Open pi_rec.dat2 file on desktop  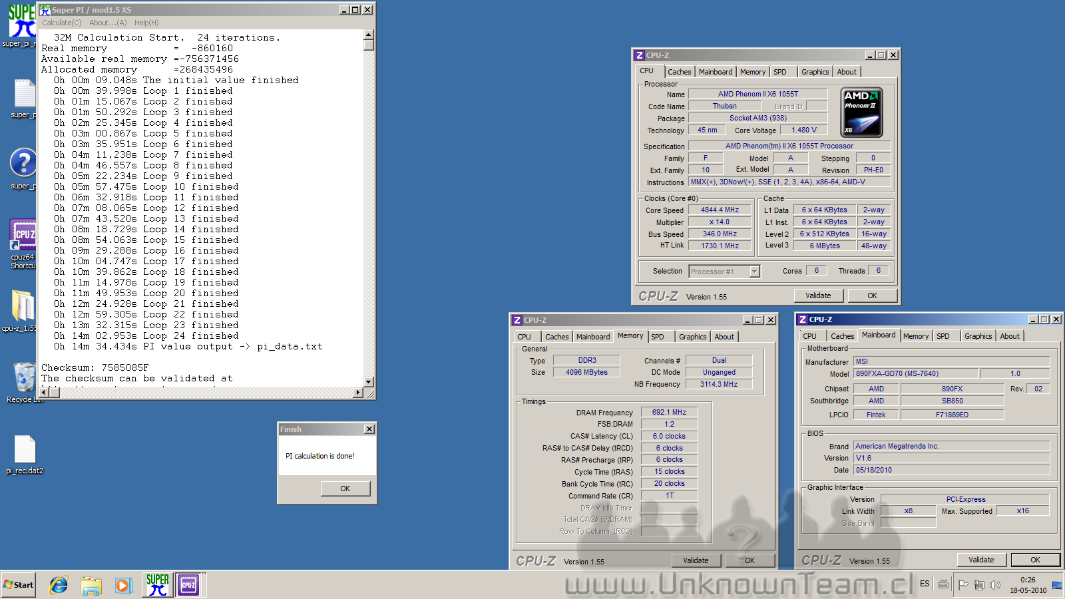(25, 455)
